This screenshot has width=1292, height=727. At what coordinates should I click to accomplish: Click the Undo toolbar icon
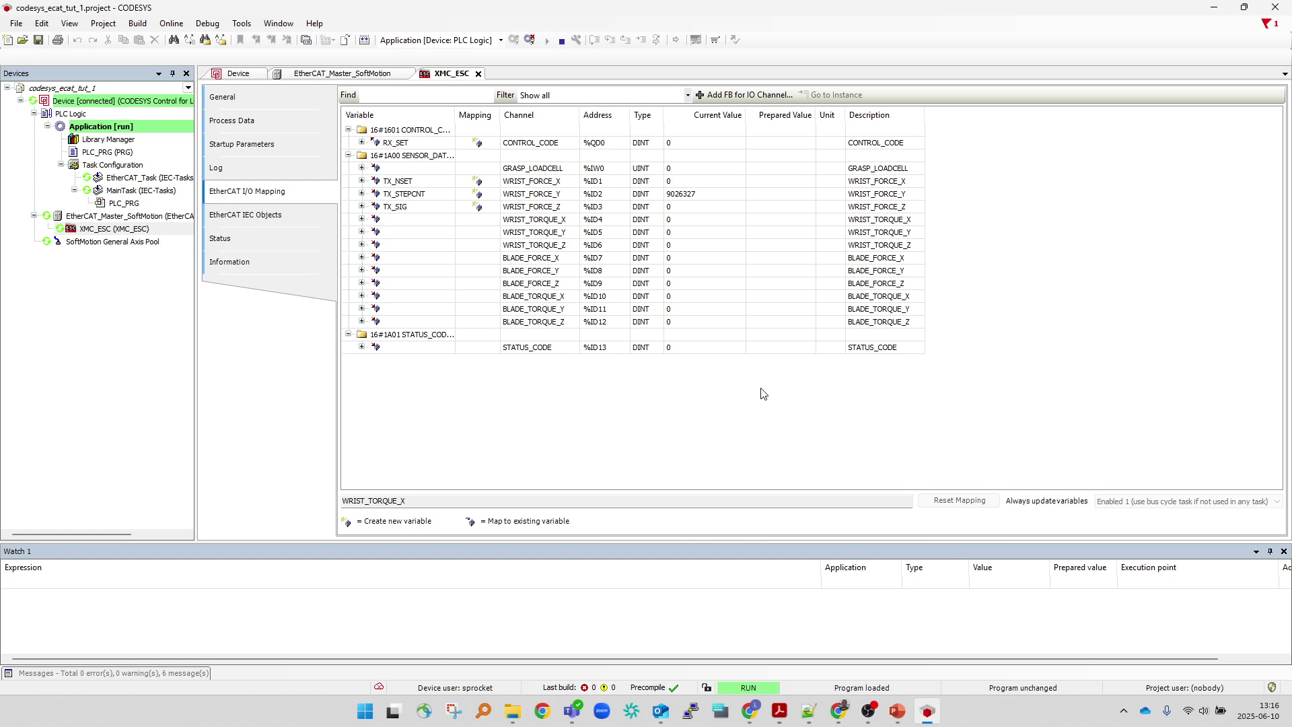(78, 40)
